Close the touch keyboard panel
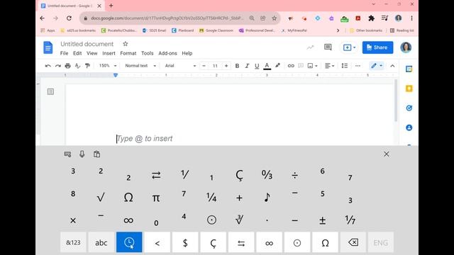 click(386, 154)
